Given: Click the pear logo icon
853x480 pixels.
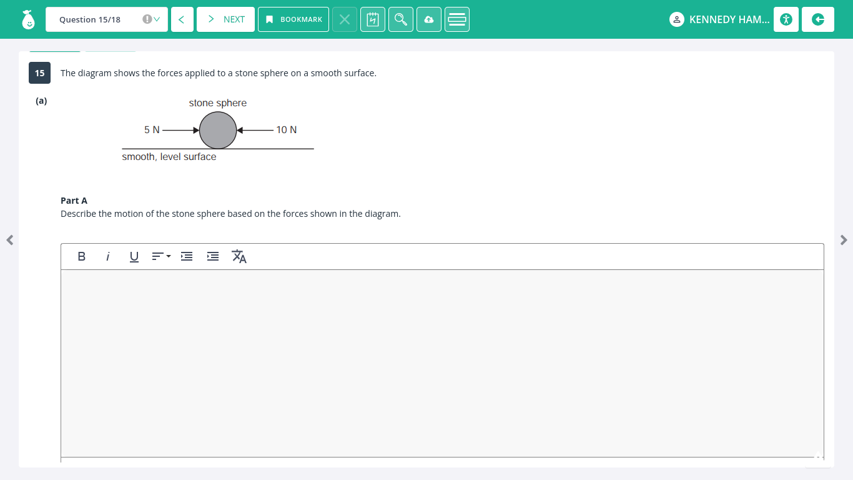Looking at the screenshot, I should click(28, 19).
